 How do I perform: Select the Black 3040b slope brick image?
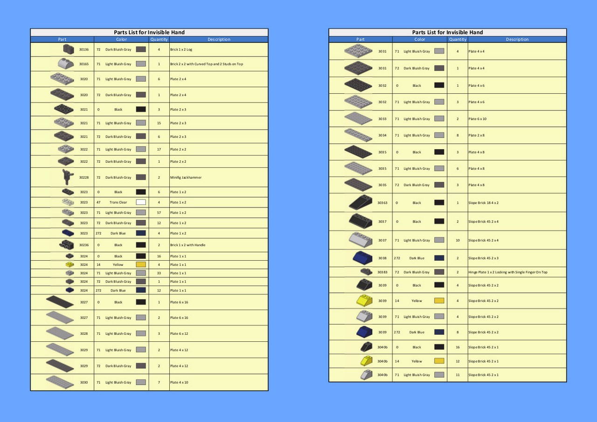[x=366, y=347]
